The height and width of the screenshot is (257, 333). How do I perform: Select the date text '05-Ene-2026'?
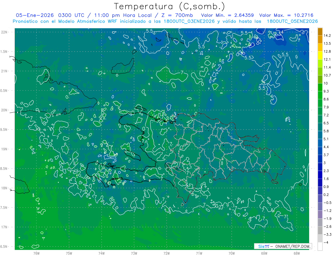pos(35,15)
